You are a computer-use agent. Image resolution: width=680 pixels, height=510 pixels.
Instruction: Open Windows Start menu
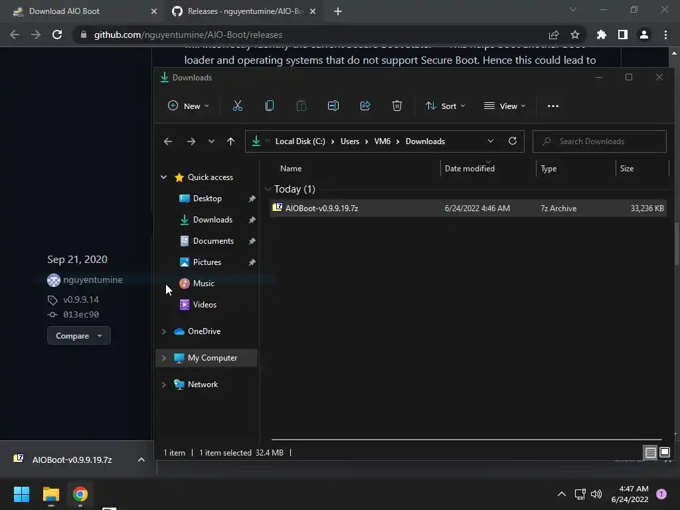coord(21,494)
